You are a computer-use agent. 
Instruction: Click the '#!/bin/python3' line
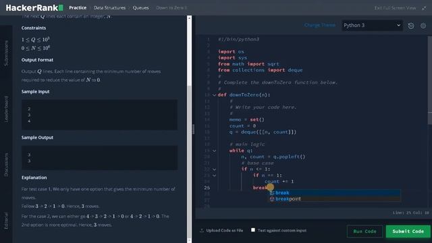point(238,39)
